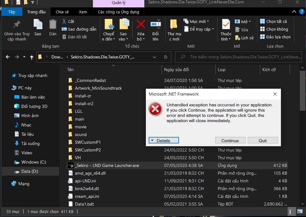Go back with the left arrow
This screenshot has width=306, height=217.
click(x=8, y=57)
